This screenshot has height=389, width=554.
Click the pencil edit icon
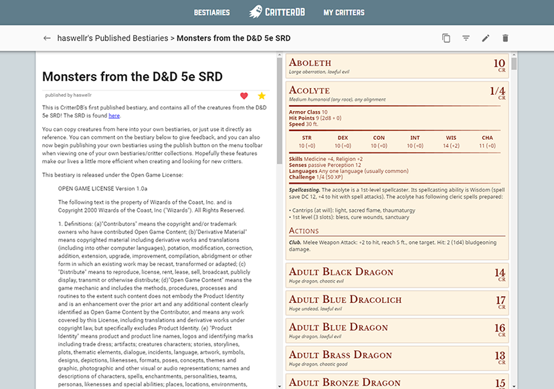click(486, 38)
